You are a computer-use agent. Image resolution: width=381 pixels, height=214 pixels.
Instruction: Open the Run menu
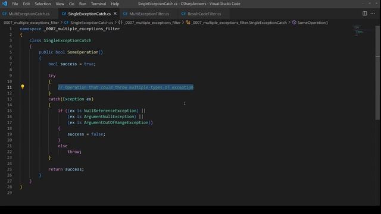(x=82, y=4)
